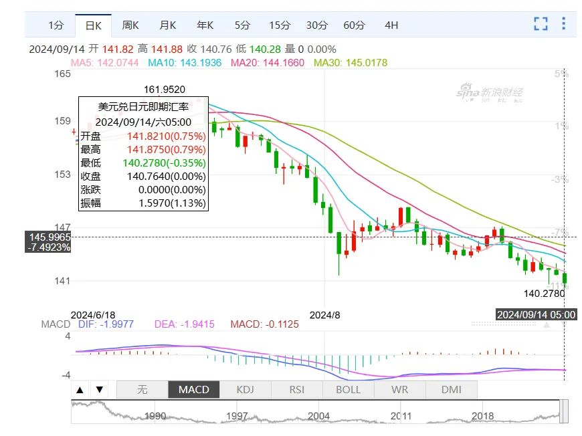Viewport: 582px width, 436px height.
Task: Open the three-dot more options menu
Action: 563,24
